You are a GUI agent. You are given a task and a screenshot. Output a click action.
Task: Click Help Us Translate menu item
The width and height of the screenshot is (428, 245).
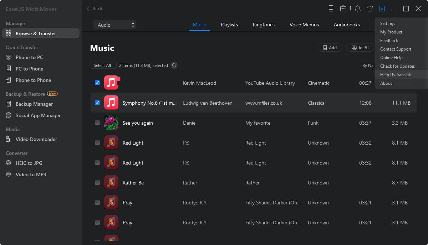[401, 75]
